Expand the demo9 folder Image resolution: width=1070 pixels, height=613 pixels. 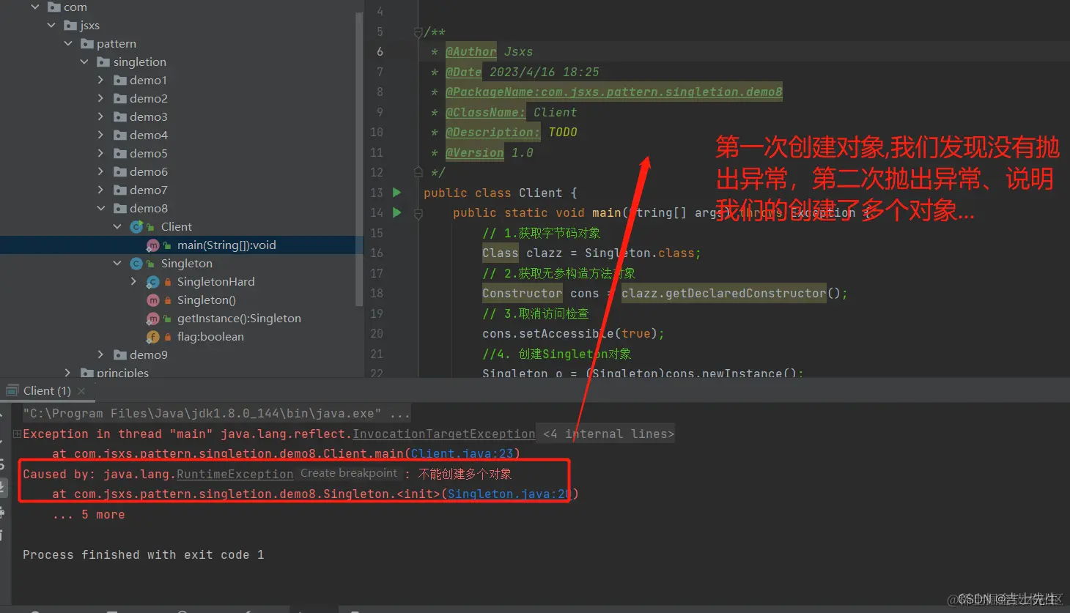point(101,354)
